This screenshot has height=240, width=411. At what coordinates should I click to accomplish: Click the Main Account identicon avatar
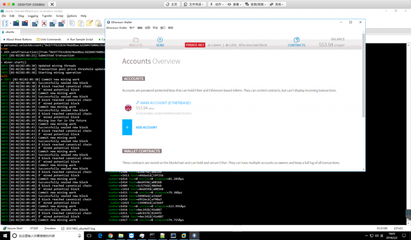pyautogui.click(x=128, y=108)
